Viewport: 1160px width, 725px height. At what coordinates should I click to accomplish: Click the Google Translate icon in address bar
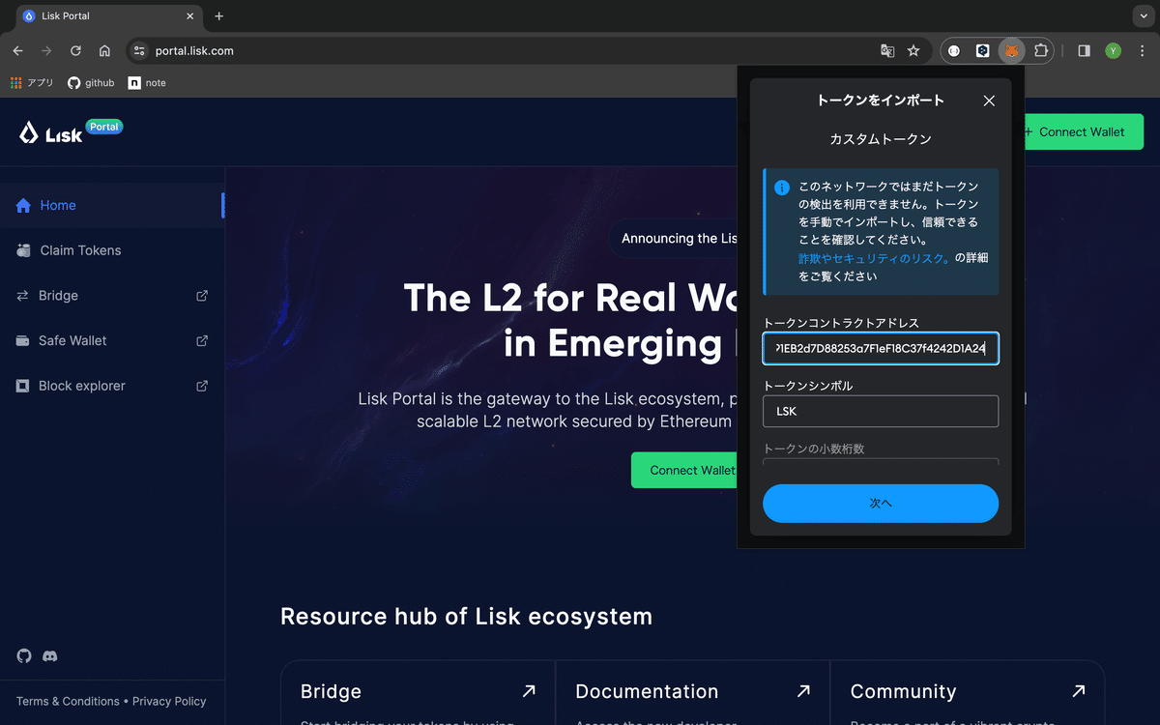pos(887,51)
